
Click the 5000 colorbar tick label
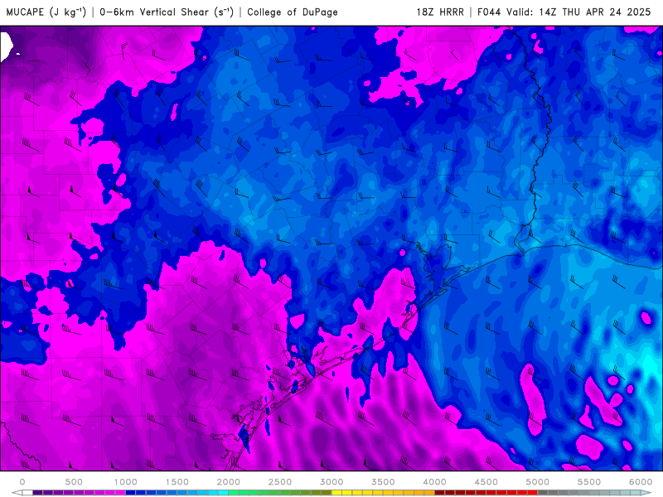point(537,482)
